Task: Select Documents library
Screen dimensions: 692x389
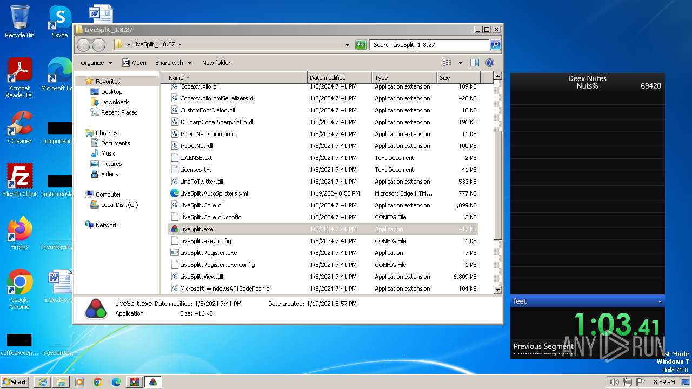Action: (115, 143)
